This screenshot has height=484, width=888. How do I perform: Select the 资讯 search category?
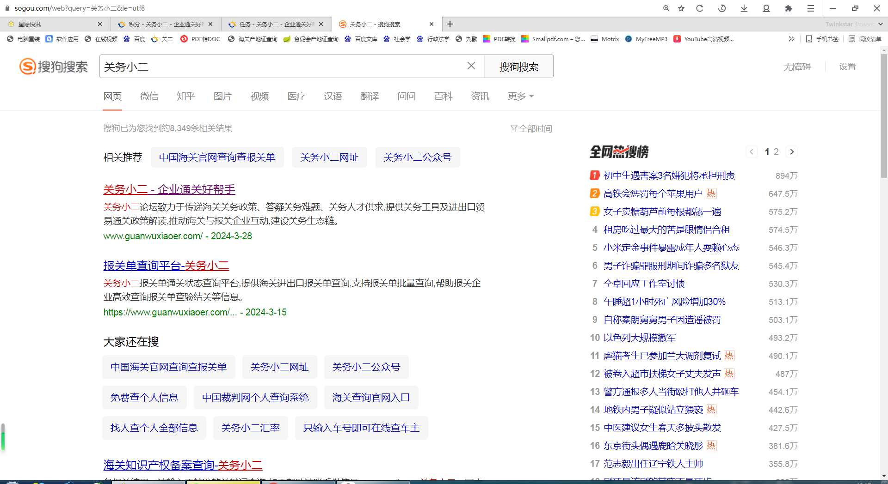coord(480,96)
